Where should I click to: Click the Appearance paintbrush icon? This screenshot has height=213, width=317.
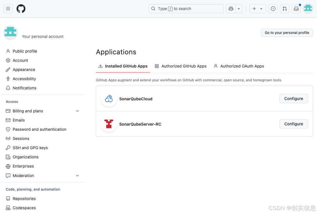[8, 70]
